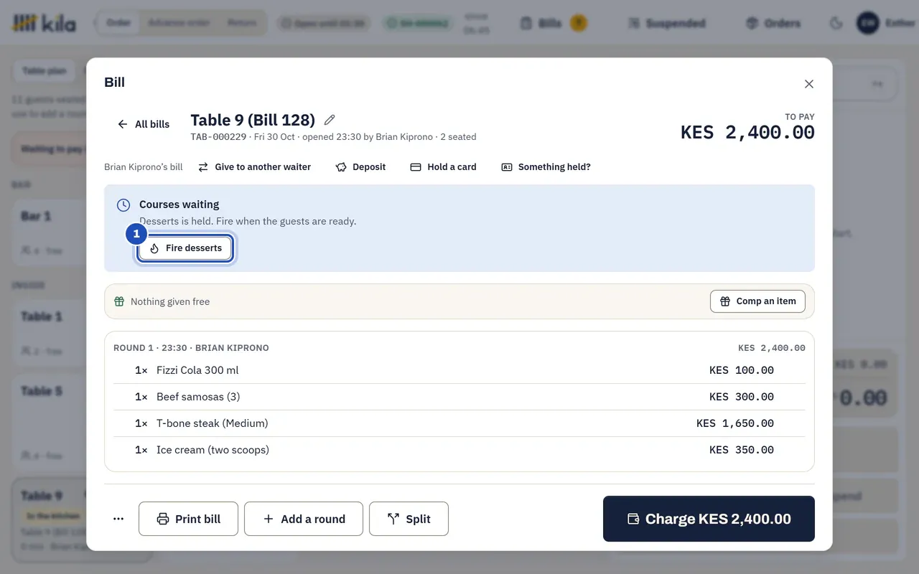The width and height of the screenshot is (919, 574).
Task: Click the Kila logo
Action: [x=44, y=23]
